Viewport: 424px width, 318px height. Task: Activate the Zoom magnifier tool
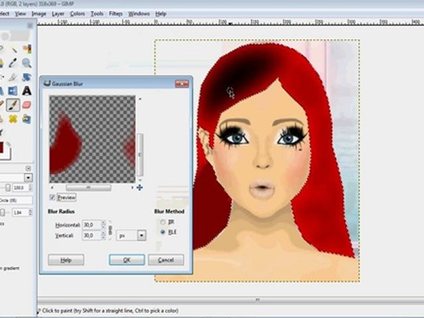click(27, 63)
